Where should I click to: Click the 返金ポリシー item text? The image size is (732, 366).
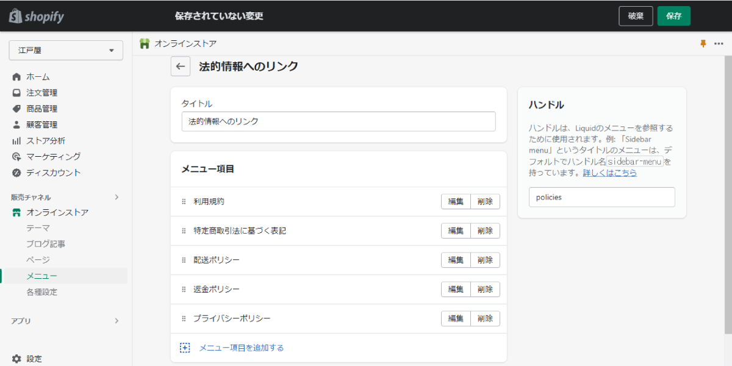click(217, 289)
